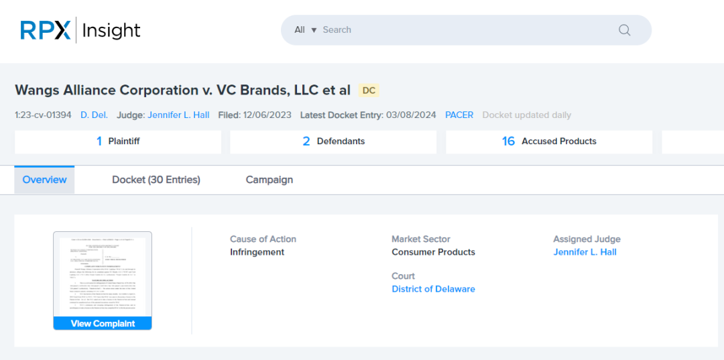Viewport: 724px width, 360px height.
Task: Open the RPX Insight logo home link
Action: [80, 30]
